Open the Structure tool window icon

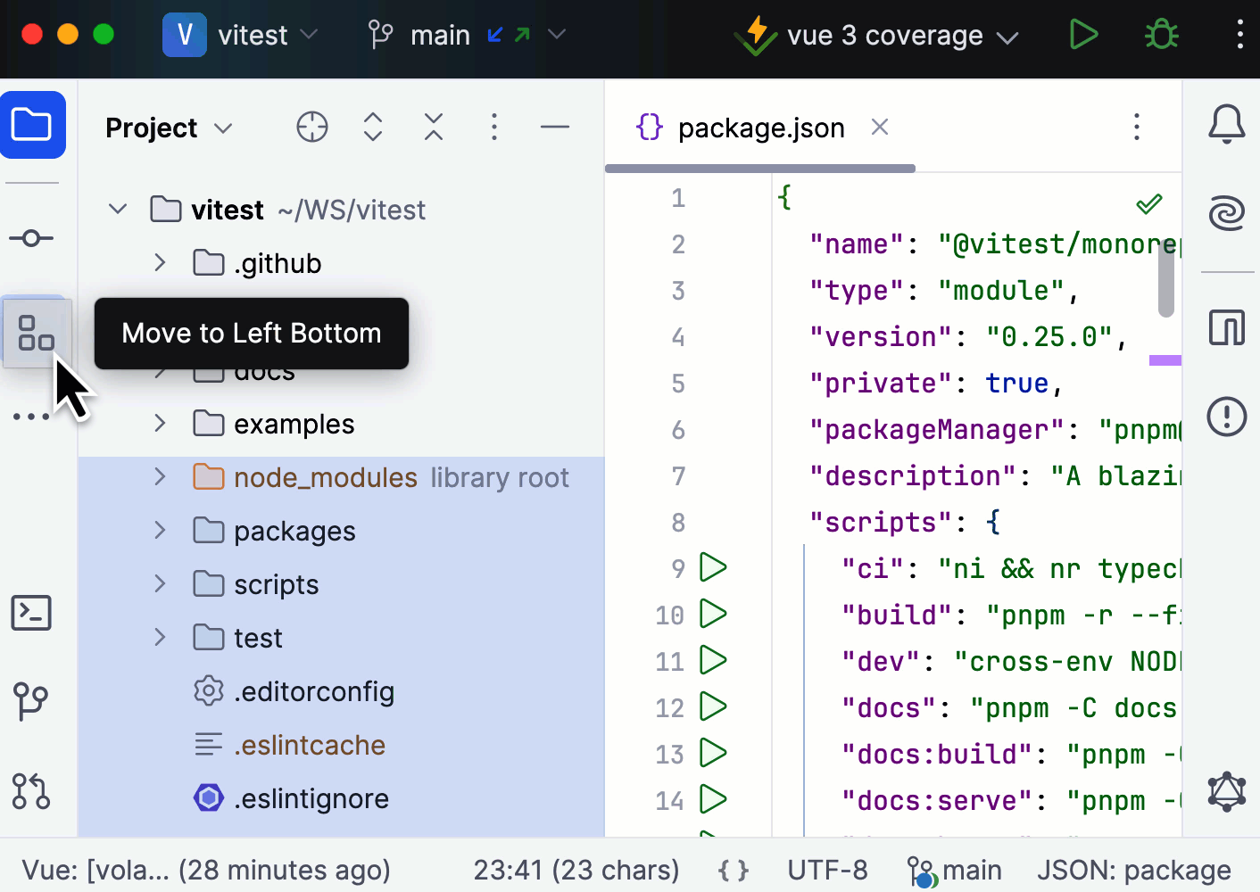pos(36,333)
